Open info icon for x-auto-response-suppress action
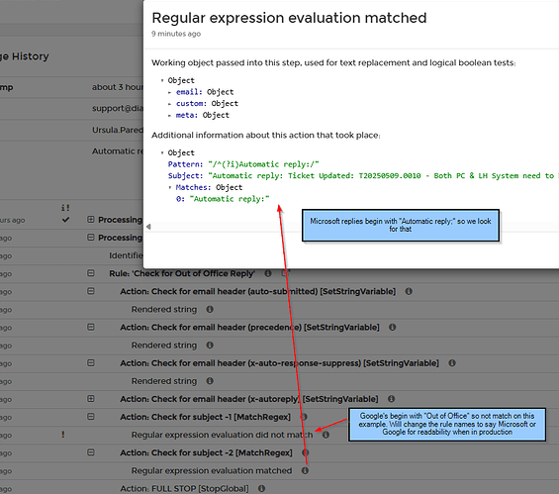The image size is (559, 494). (x=452, y=363)
